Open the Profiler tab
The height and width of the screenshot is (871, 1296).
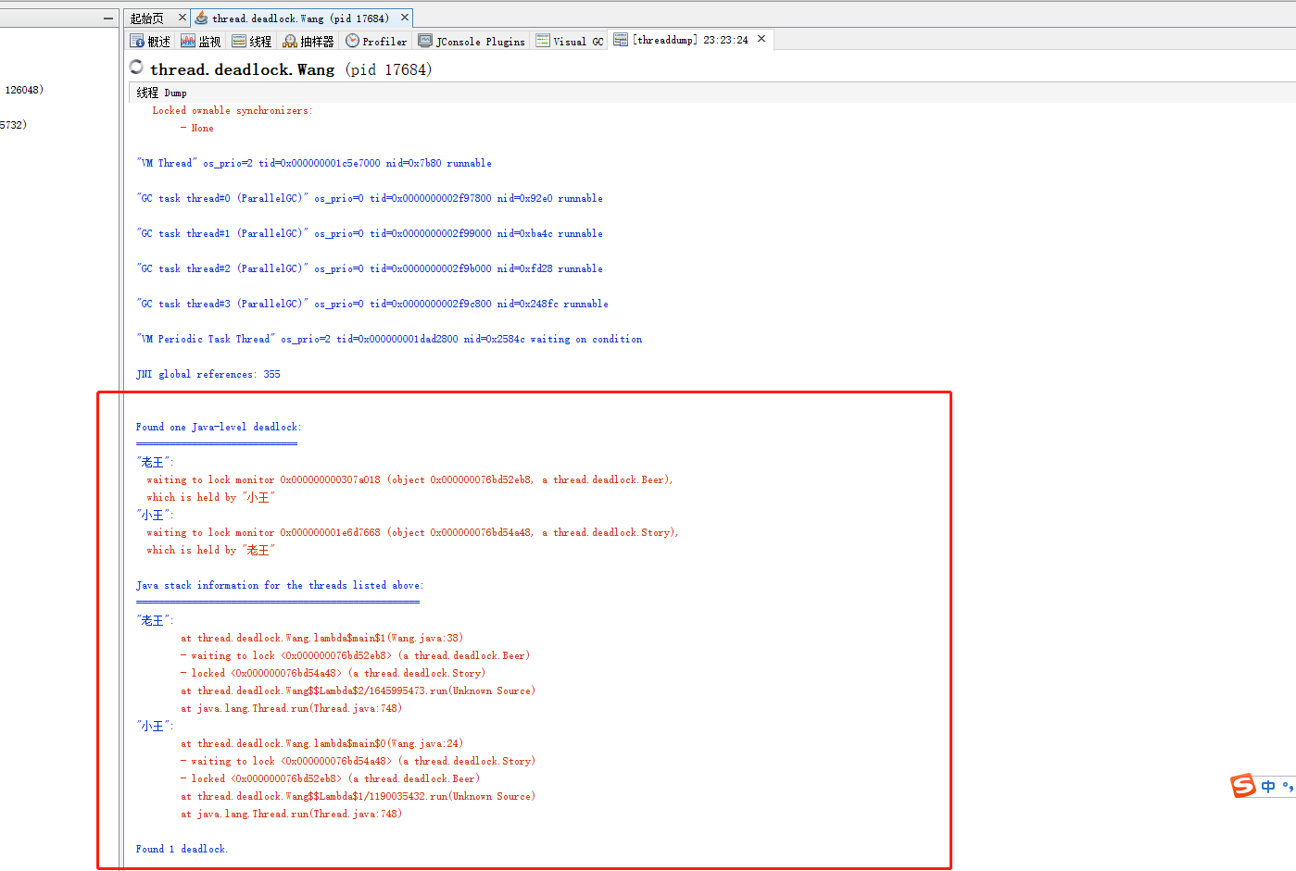376,41
